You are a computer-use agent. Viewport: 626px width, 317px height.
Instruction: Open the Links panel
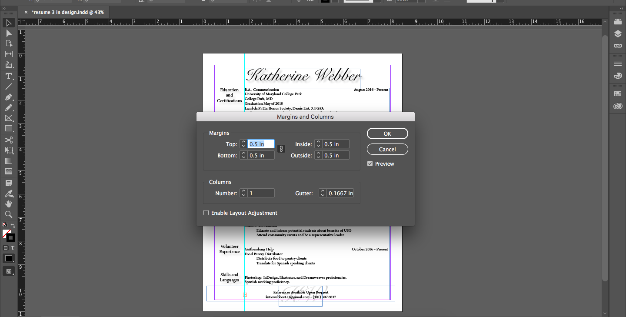pos(618,46)
